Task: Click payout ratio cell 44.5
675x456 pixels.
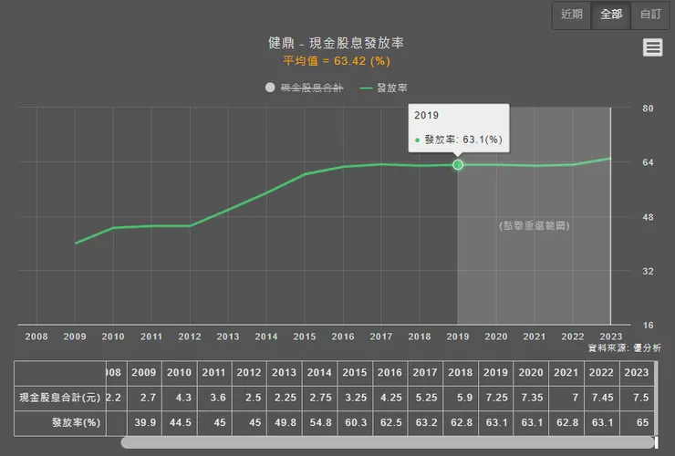Action: [180, 423]
